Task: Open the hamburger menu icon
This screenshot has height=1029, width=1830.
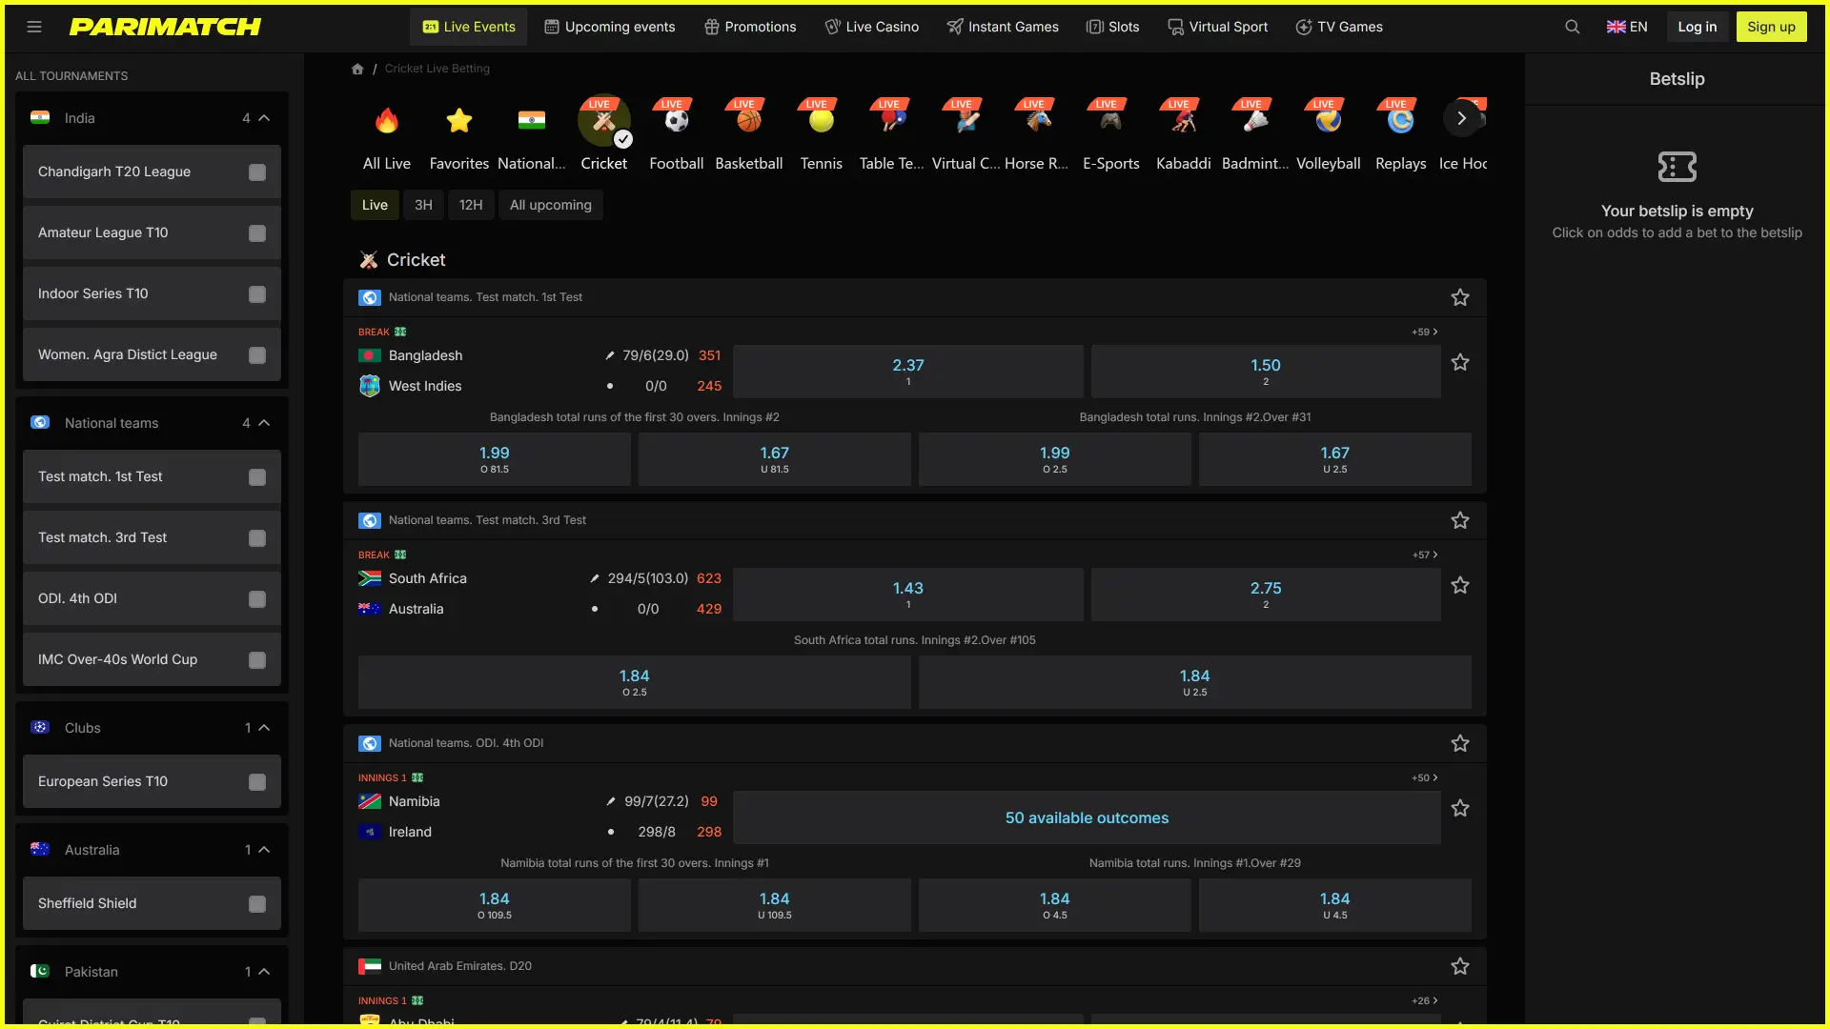Action: [34, 27]
